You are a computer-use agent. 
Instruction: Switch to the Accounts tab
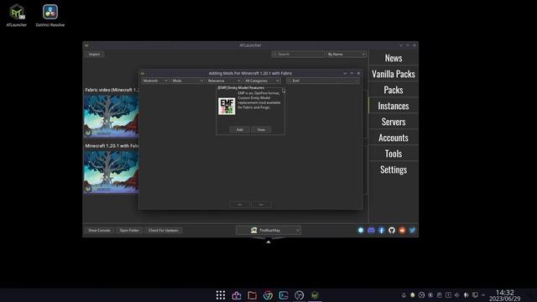click(394, 138)
